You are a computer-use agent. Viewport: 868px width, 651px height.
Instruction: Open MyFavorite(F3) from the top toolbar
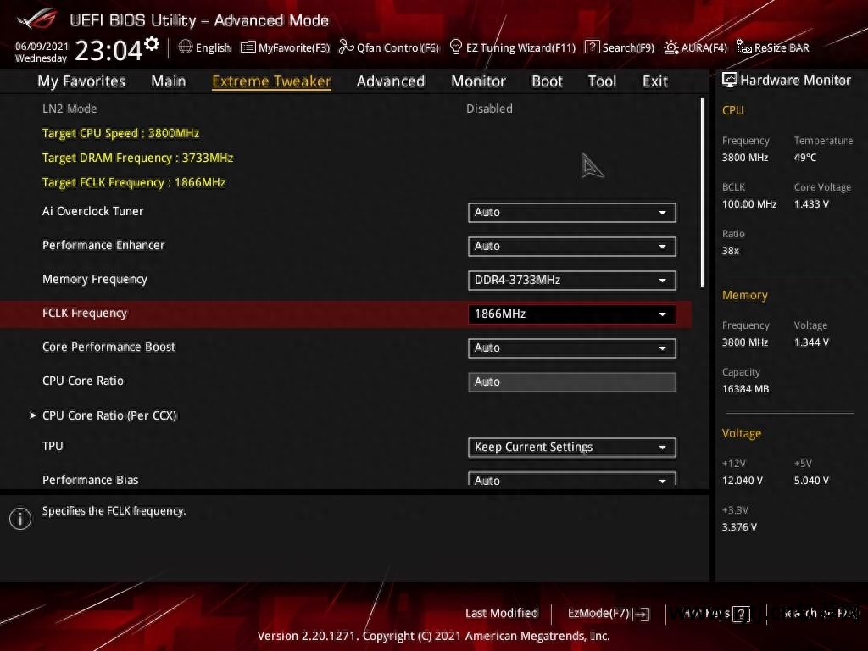[x=286, y=47]
